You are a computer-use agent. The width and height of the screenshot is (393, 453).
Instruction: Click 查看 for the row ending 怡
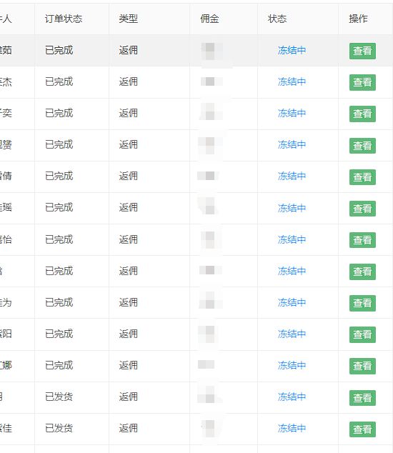click(x=362, y=240)
